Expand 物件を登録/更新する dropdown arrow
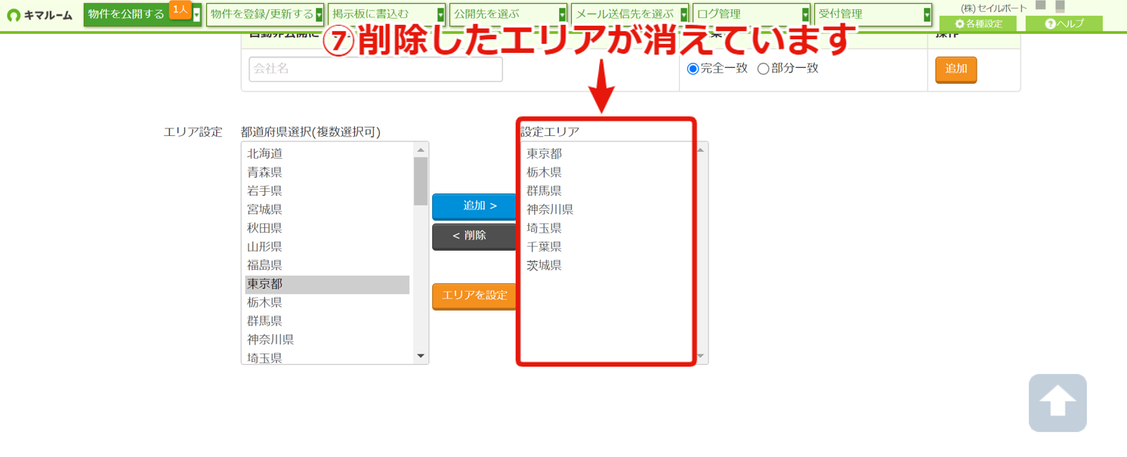Viewport: 1127px width, 457px height. (320, 14)
